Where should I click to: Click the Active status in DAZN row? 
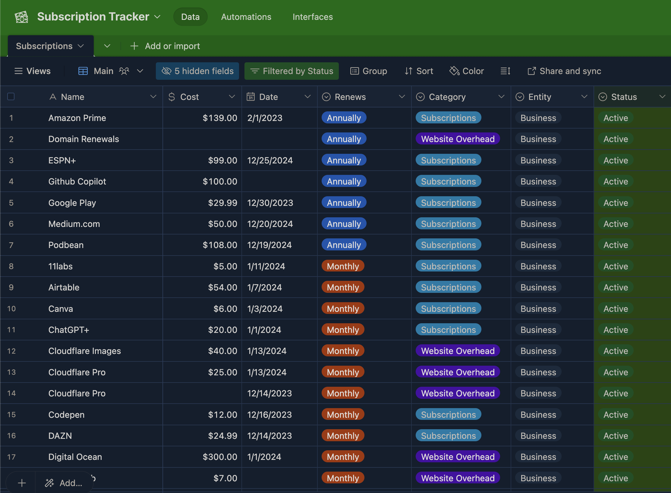point(616,436)
